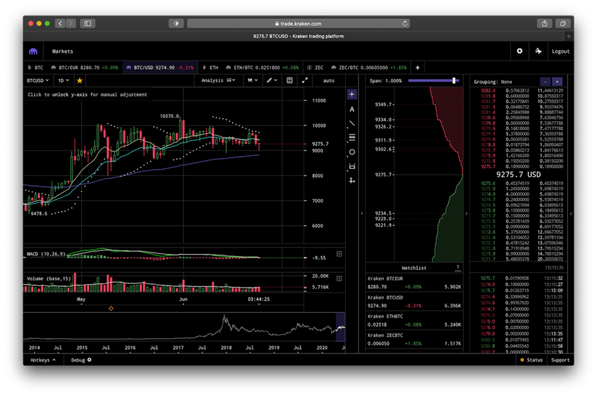
Task: Increase order book grouping with plus
Action: 557,82
